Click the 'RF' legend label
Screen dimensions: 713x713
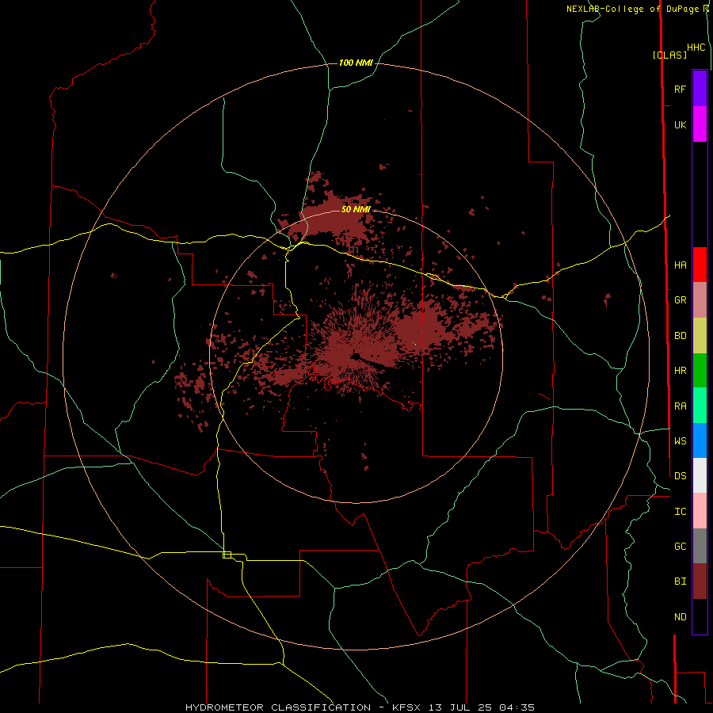pyautogui.click(x=680, y=89)
